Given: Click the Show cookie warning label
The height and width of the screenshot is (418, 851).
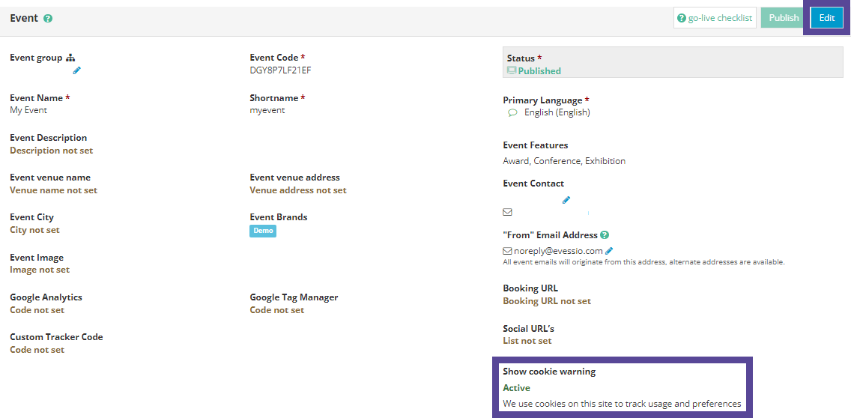Looking at the screenshot, I should 549,372.
